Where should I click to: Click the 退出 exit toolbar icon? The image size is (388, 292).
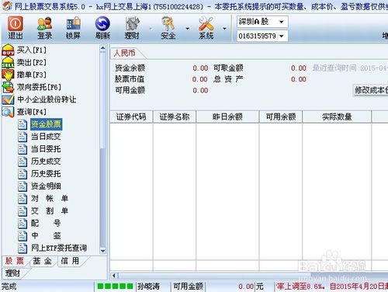(15, 28)
